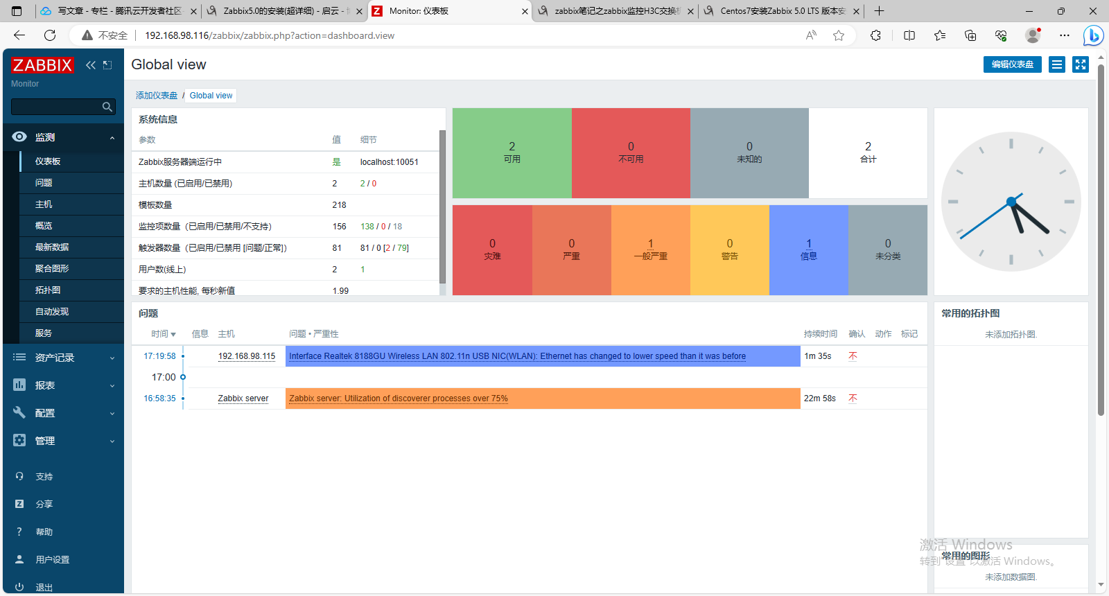Switch to zabbix笔记 H3C browser tab
The width and height of the screenshot is (1109, 596).
coord(615,11)
